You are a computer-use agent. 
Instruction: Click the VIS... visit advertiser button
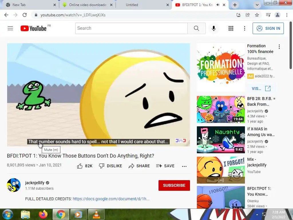(261, 89)
